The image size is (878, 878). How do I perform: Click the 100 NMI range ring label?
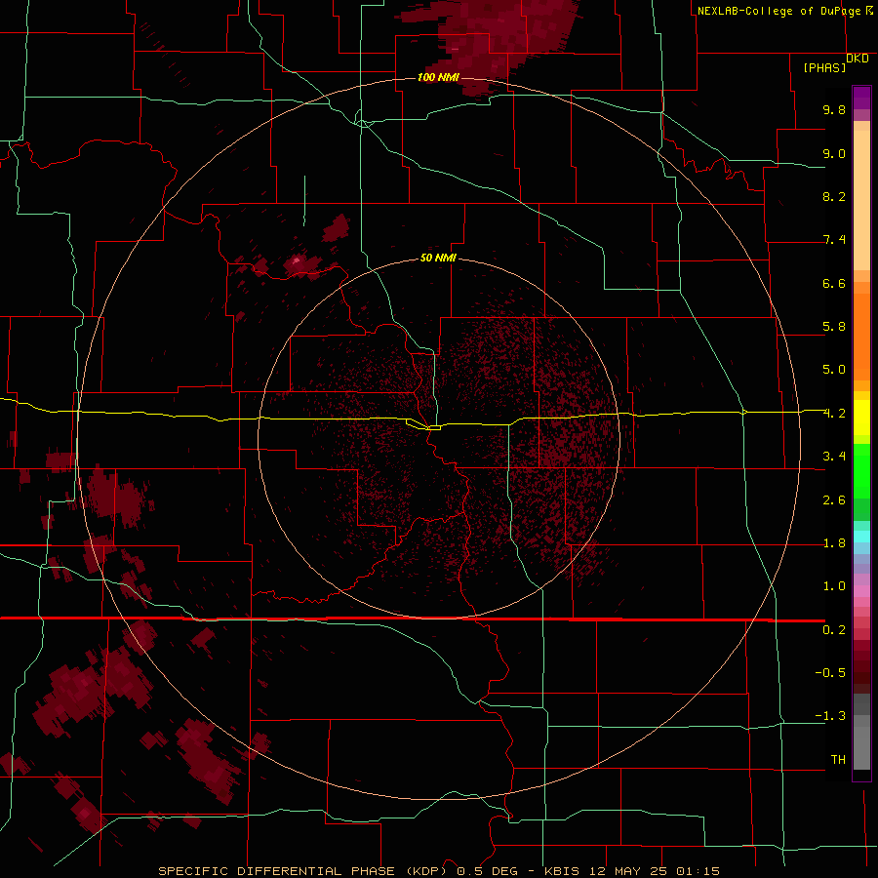438,77
